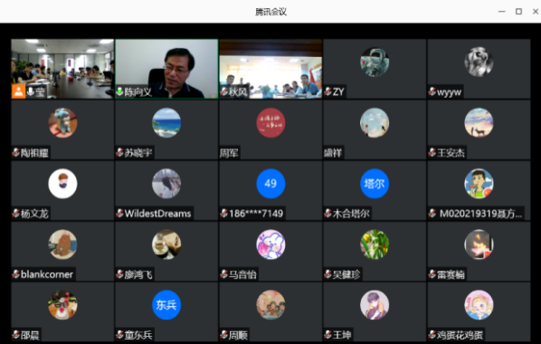Click muted microphone icon next to wyyw

[432, 91]
